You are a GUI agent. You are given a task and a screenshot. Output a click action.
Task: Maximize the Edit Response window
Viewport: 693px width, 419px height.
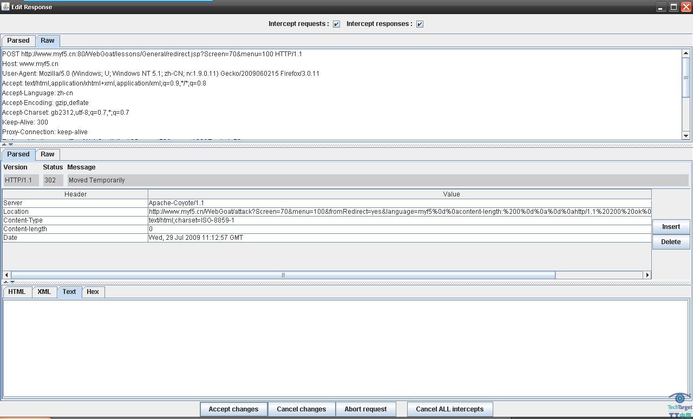click(674, 7)
